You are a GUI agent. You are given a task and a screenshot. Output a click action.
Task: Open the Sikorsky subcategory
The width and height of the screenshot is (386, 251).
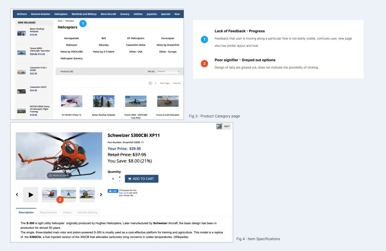(104, 45)
